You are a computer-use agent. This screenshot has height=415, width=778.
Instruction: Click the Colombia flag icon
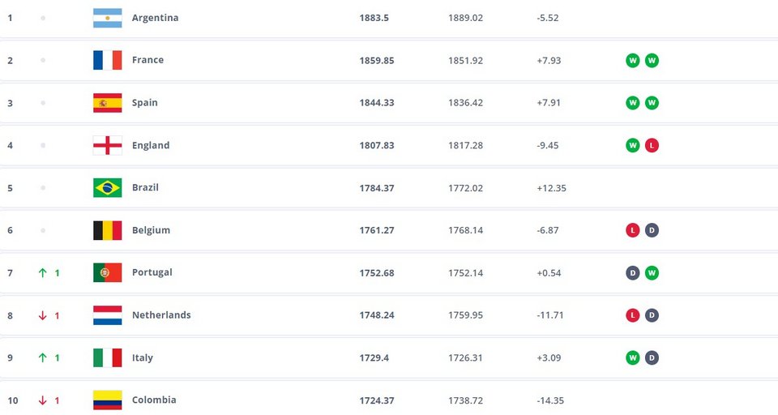(x=107, y=400)
